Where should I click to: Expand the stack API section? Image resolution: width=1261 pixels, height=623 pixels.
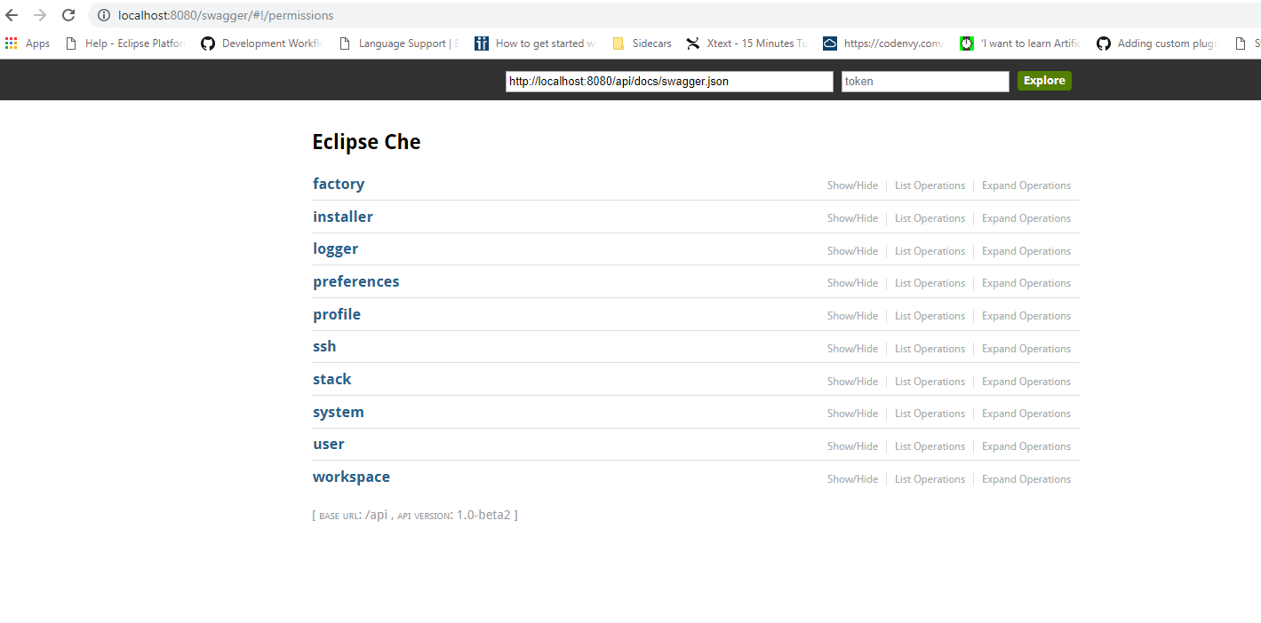332,379
